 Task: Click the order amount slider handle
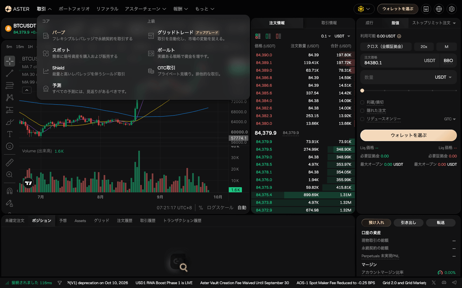click(362, 91)
